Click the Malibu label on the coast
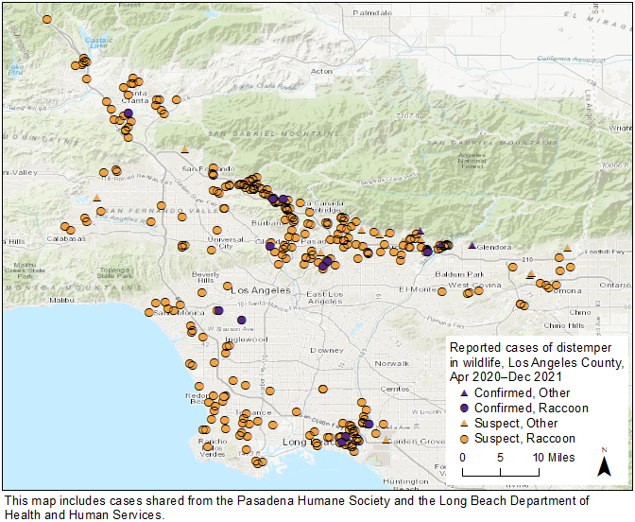 pyautogui.click(x=61, y=301)
